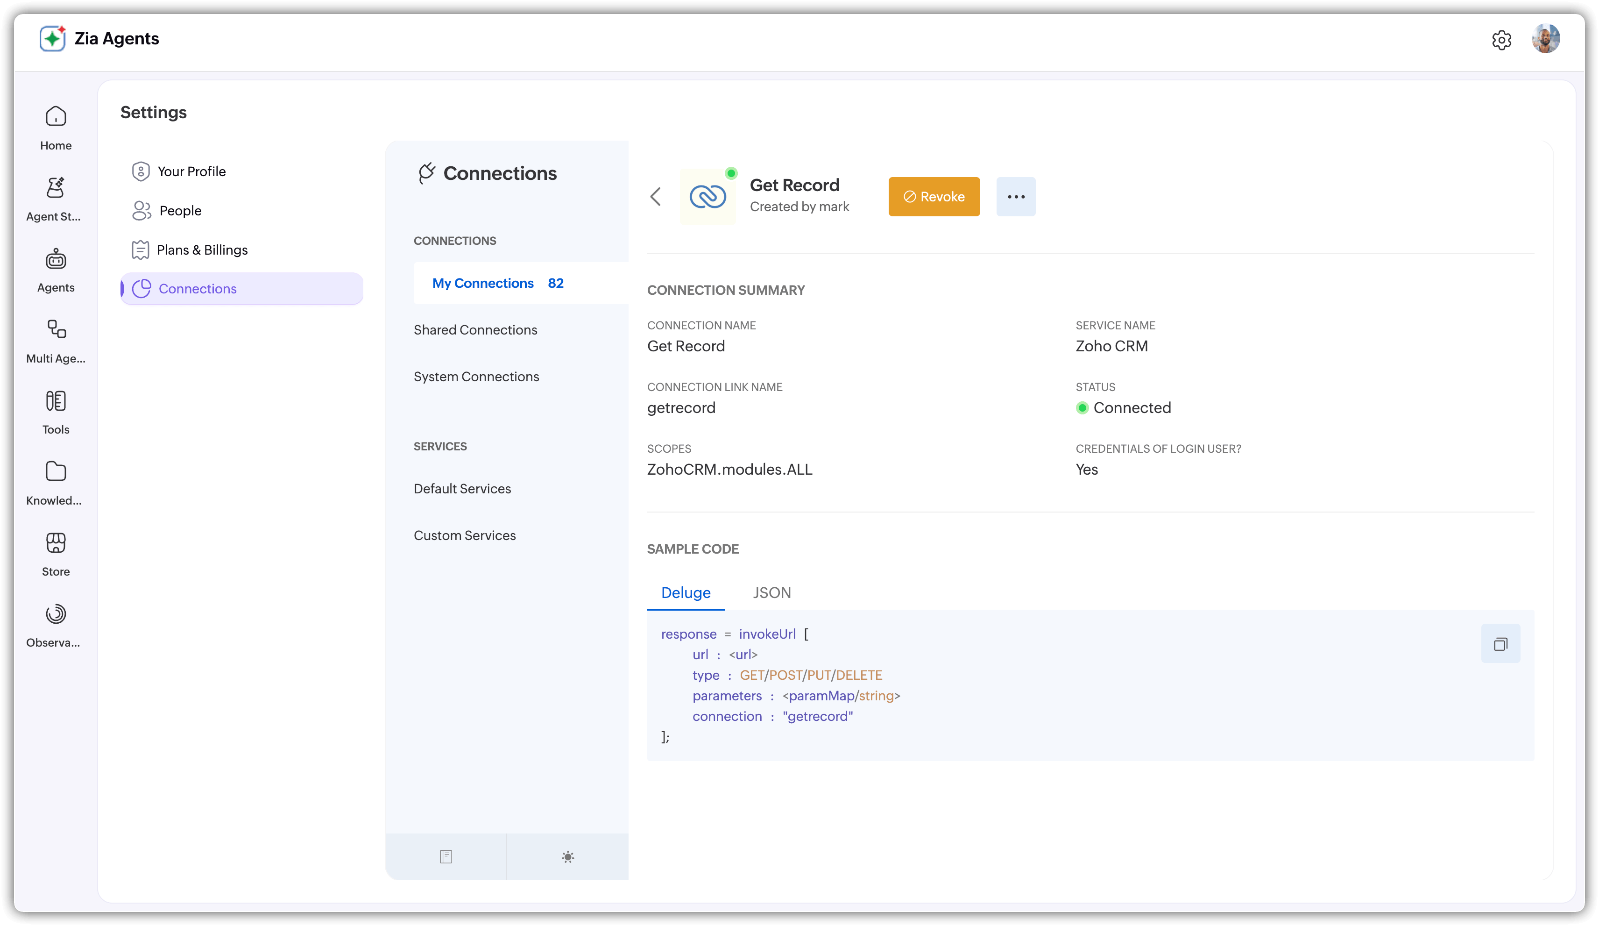Open the Store in the sidebar
The width and height of the screenshot is (1599, 926).
56,554
